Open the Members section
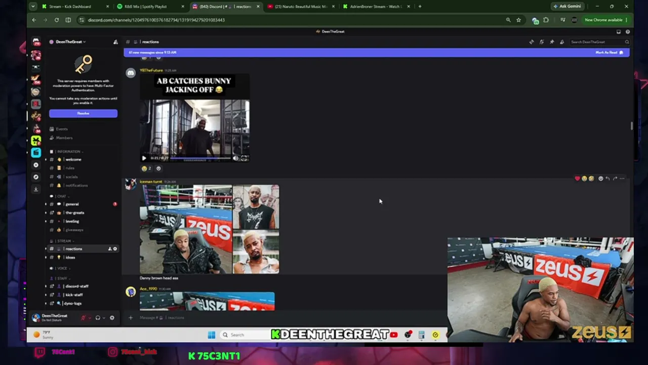 click(64, 138)
